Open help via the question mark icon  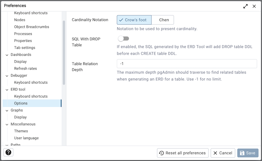pyautogui.click(x=8, y=153)
